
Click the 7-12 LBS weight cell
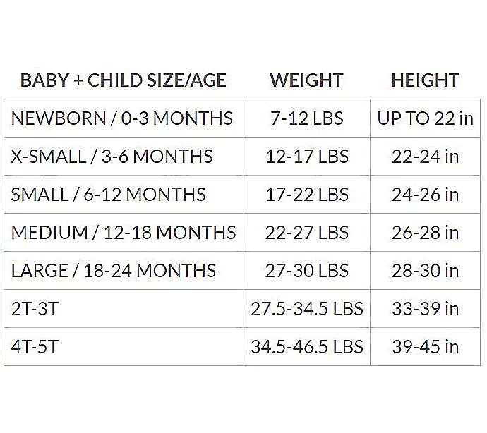pyautogui.click(x=306, y=118)
